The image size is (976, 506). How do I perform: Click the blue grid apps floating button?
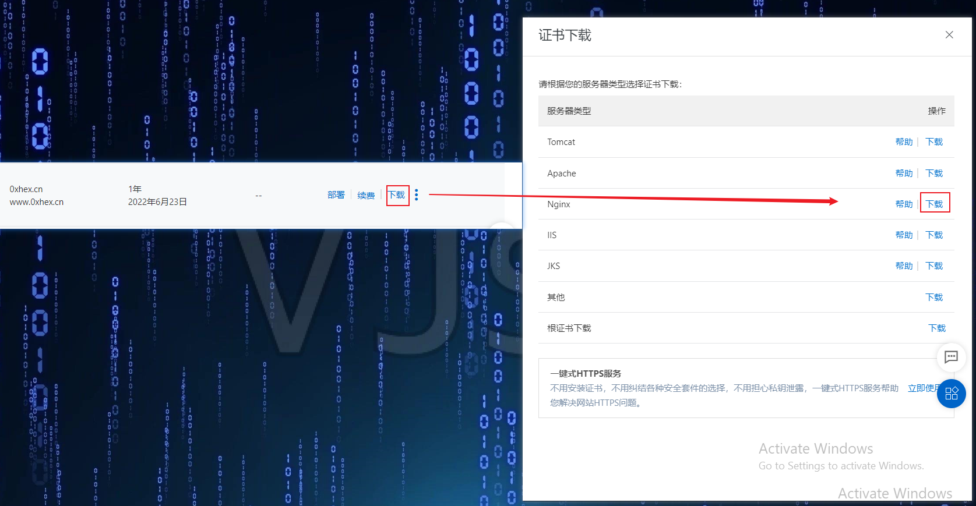tap(951, 394)
